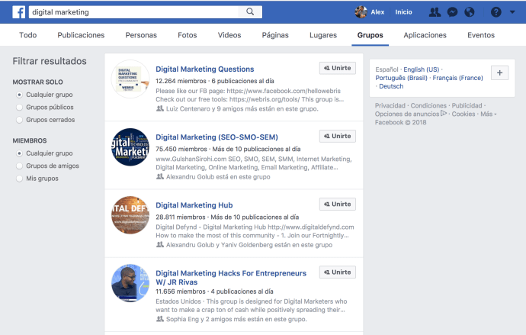
Task: Switch language to Français (France)
Action: point(457,78)
